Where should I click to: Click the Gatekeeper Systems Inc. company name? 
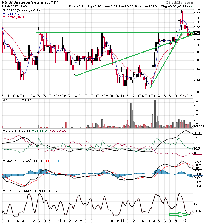(32, 3)
